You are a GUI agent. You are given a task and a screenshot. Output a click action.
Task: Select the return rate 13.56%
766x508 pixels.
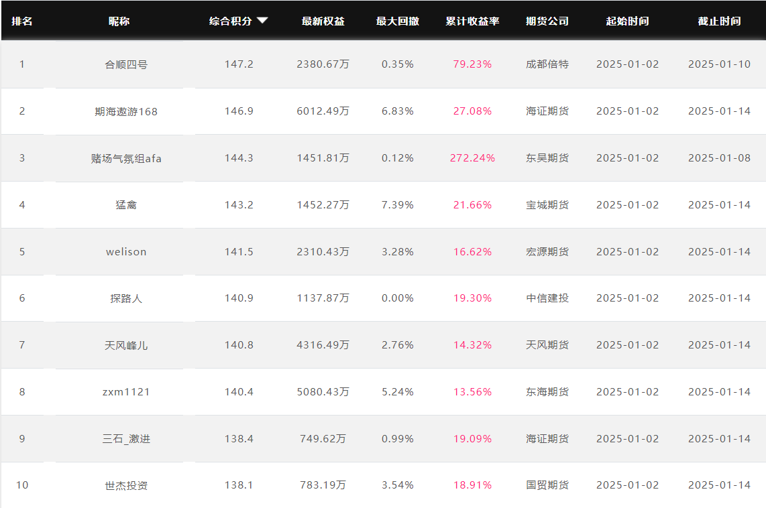coord(472,392)
